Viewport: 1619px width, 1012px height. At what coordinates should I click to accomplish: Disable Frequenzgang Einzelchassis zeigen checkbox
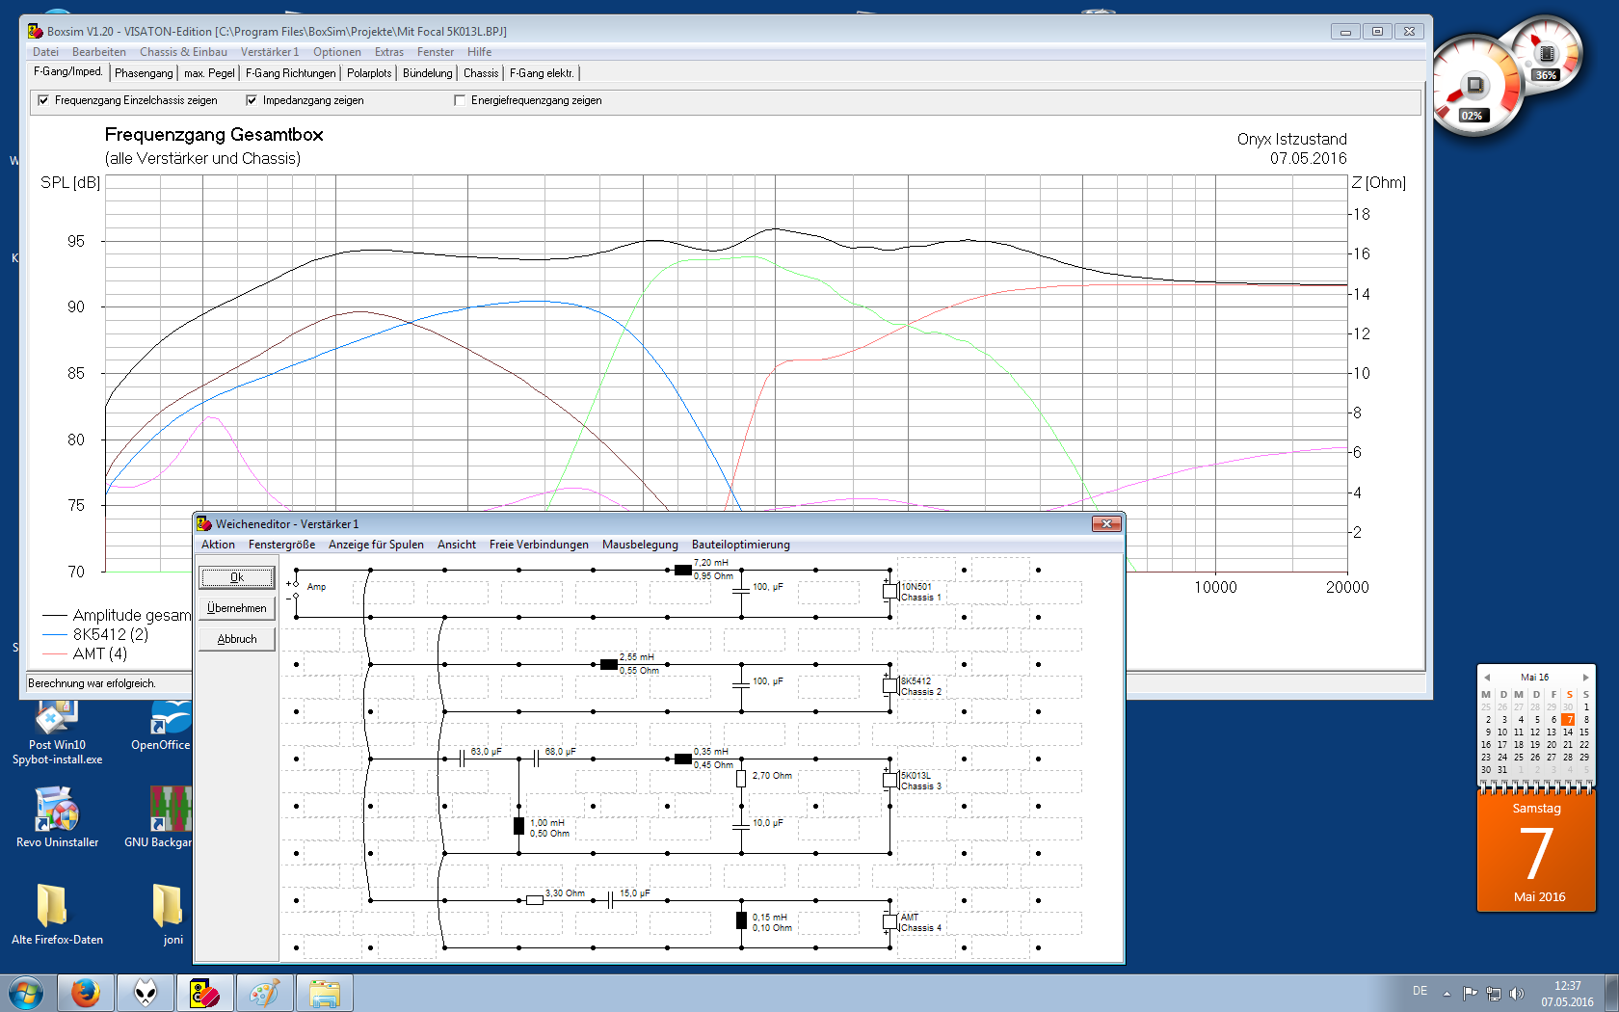[43, 100]
